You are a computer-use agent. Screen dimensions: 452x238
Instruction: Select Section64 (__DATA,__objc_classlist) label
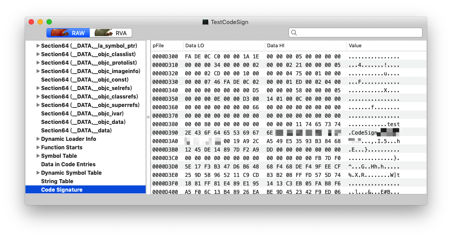point(88,54)
